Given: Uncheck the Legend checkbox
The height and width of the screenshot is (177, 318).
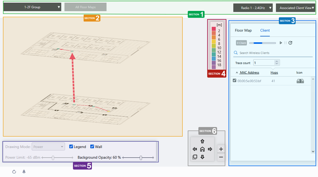Looking at the screenshot, I should [x=71, y=147].
